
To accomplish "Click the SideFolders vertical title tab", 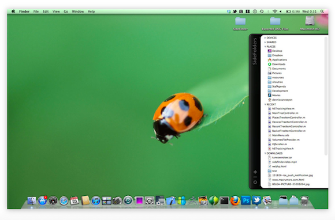I will tap(255, 51).
